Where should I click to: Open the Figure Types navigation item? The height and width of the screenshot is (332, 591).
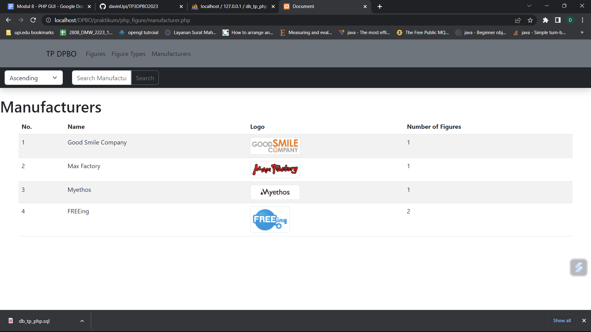click(x=128, y=54)
